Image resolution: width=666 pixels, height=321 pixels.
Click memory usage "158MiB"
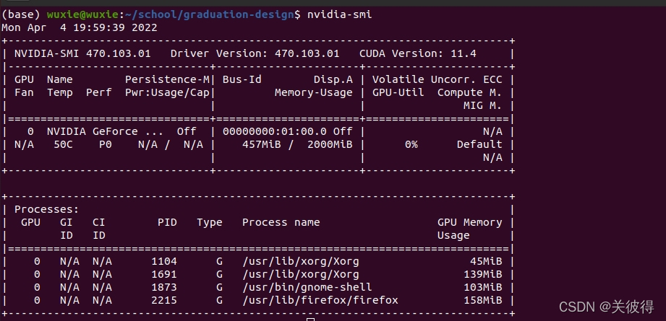(482, 301)
